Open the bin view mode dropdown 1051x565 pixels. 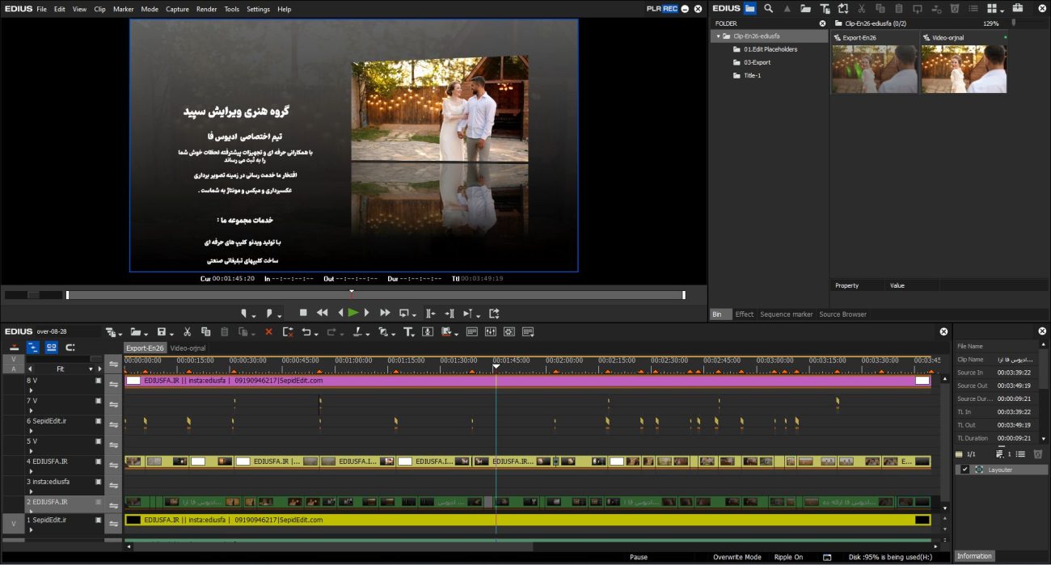tap(1003, 10)
